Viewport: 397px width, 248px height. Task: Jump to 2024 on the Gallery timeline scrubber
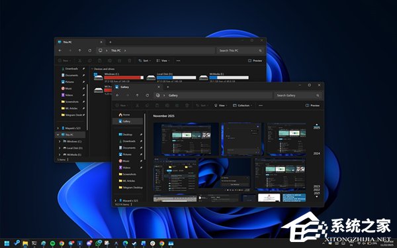(x=316, y=154)
